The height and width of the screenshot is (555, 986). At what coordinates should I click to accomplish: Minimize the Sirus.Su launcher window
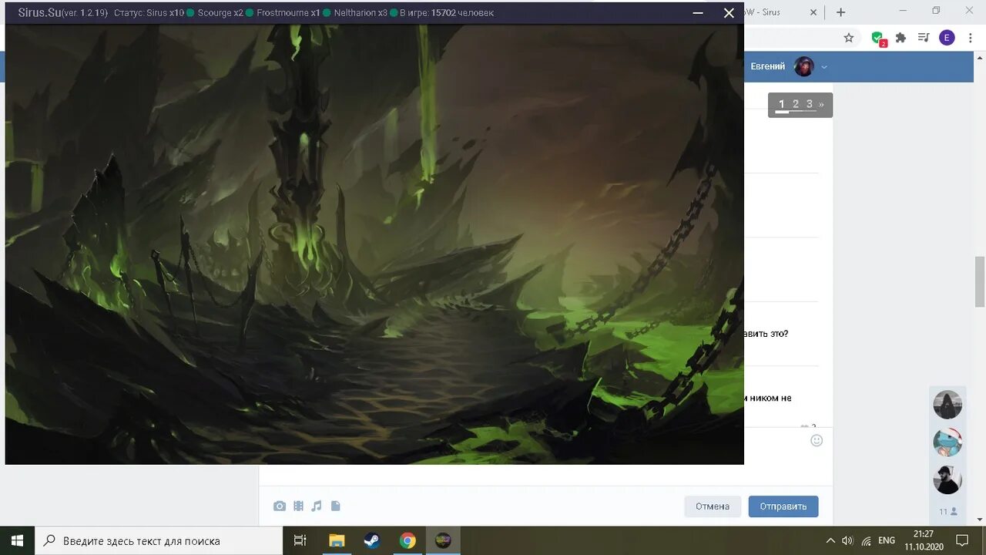click(x=698, y=13)
